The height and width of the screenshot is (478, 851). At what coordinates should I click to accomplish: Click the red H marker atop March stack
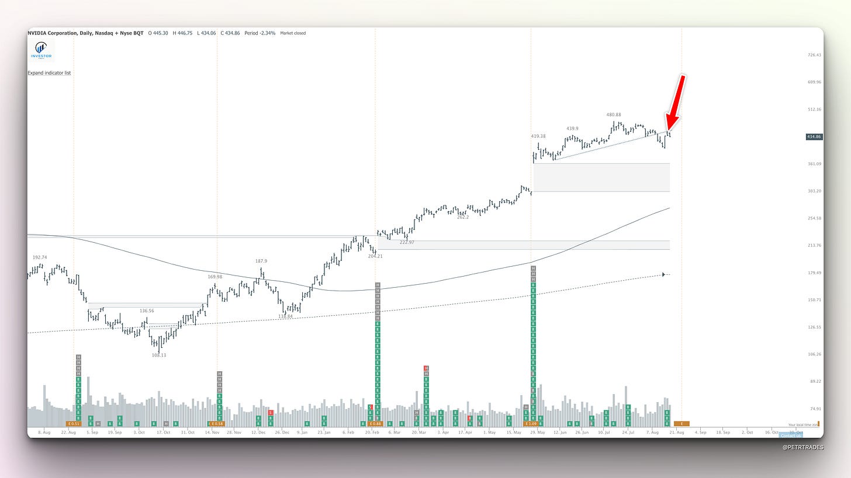pyautogui.click(x=426, y=368)
